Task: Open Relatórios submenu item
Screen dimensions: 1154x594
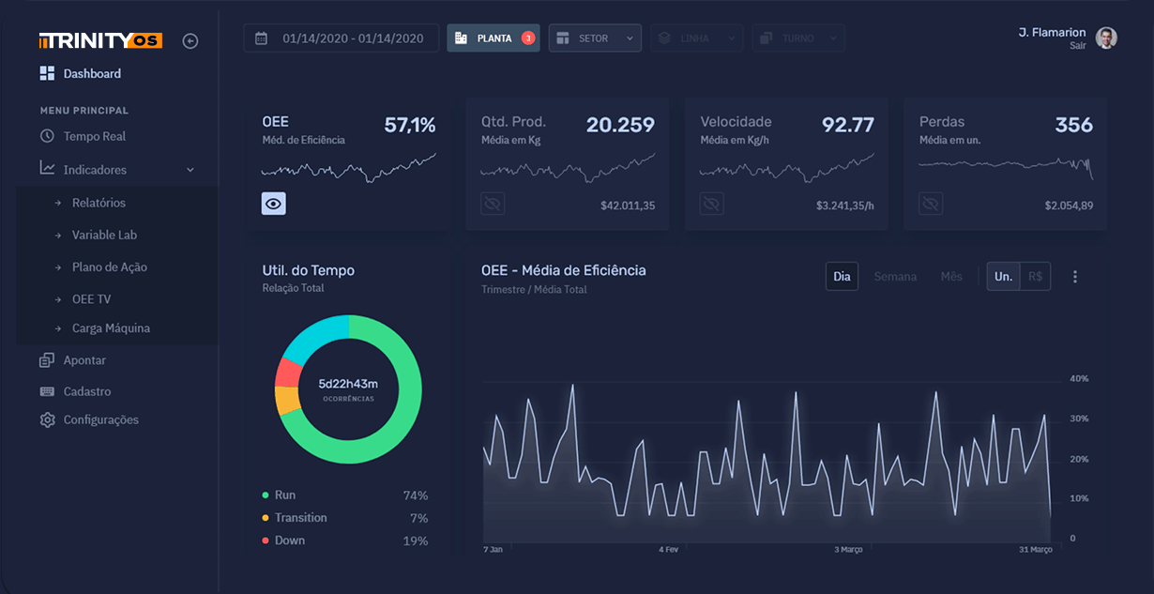Action: (x=99, y=203)
